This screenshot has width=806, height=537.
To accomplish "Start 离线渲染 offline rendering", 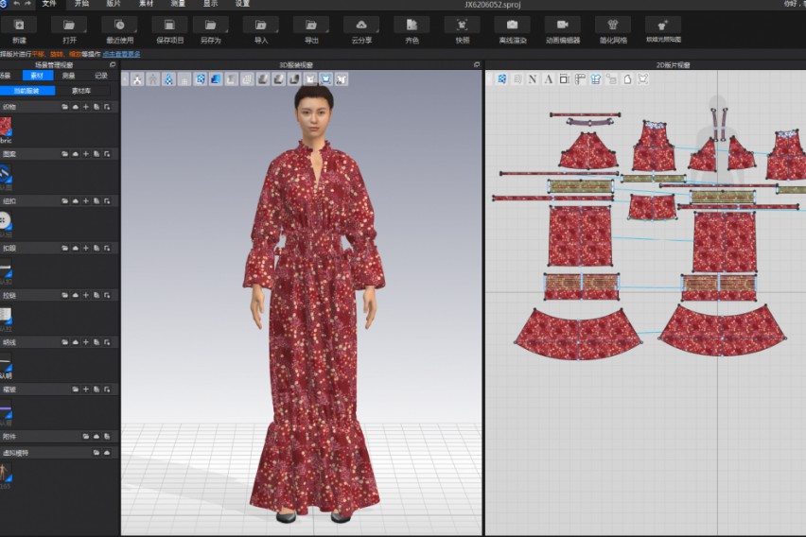I will point(512,26).
